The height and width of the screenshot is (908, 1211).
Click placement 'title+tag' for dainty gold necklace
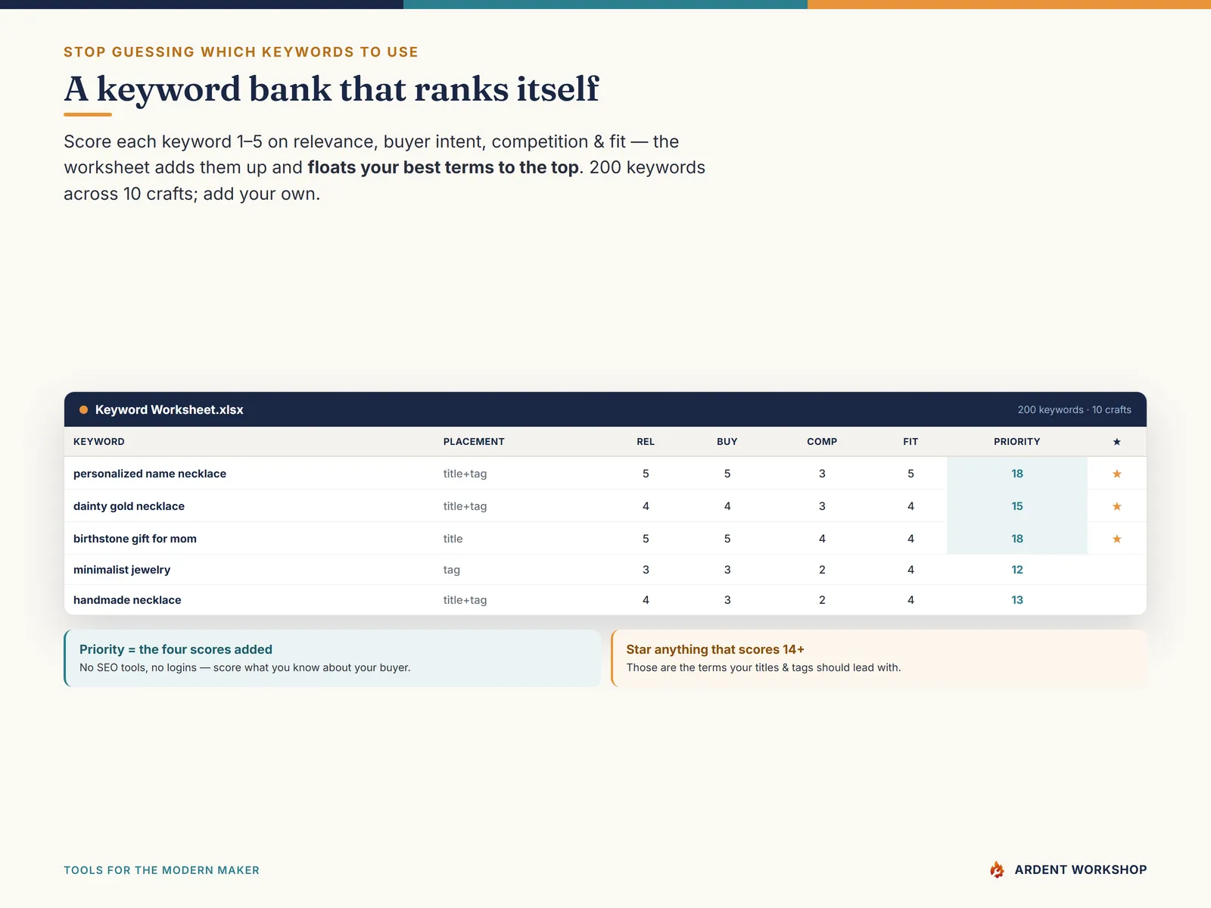click(465, 506)
